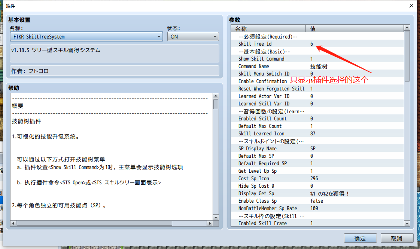420x249 pixels.
Task: Click the 取消 button
Action: pos(397,238)
